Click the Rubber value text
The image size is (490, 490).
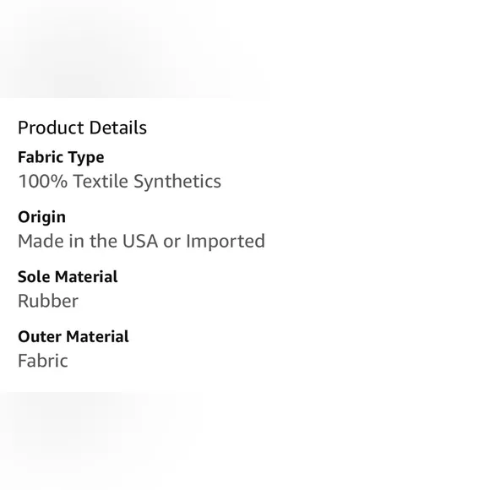point(48,301)
